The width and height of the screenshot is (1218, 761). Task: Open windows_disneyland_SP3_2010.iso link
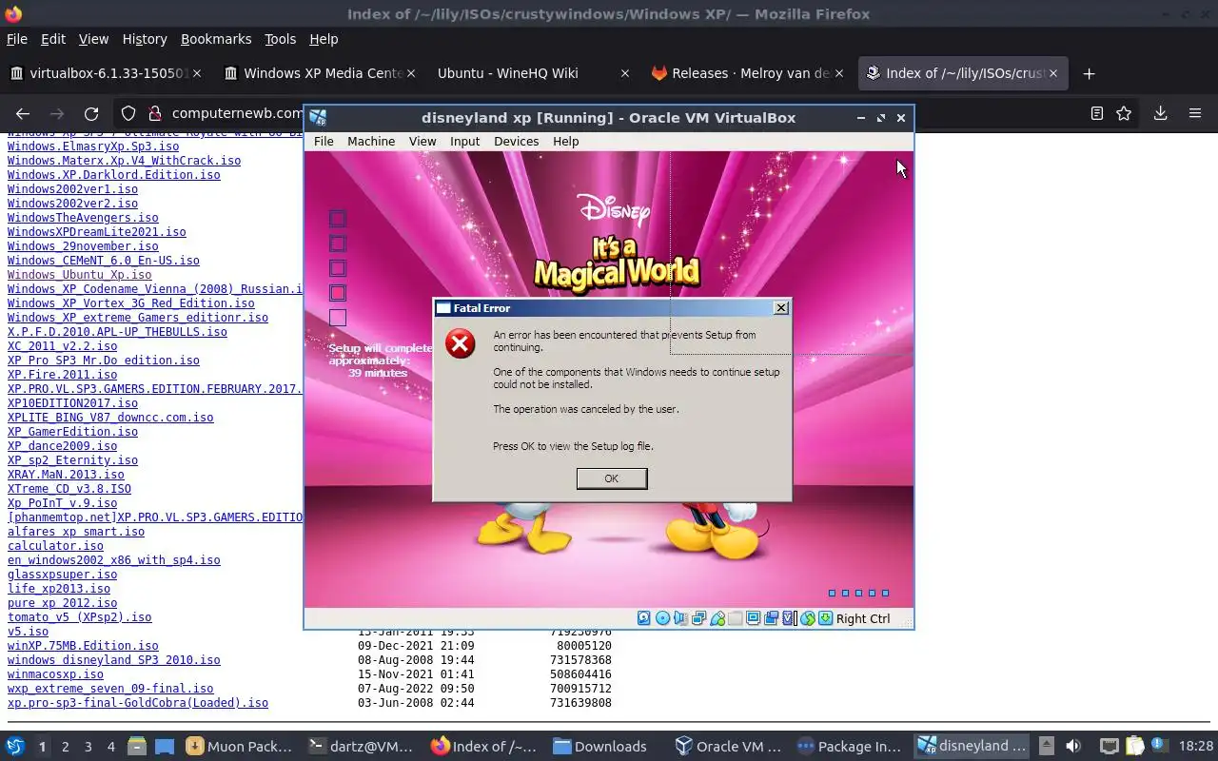[113, 660]
